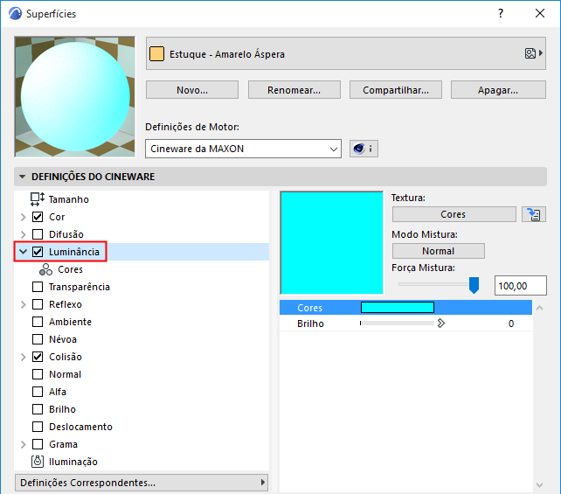Expand the Reflexo tree item

[x=24, y=304]
